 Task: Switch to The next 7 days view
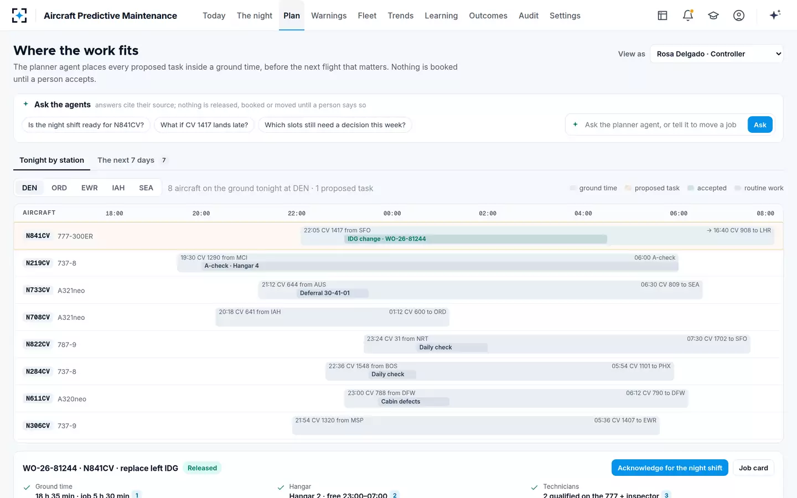(132, 160)
